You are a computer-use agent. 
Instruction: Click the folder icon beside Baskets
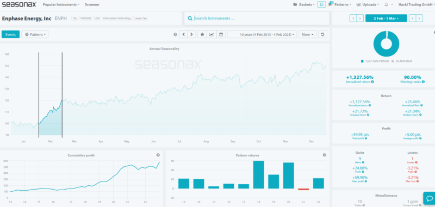pyautogui.click(x=295, y=5)
